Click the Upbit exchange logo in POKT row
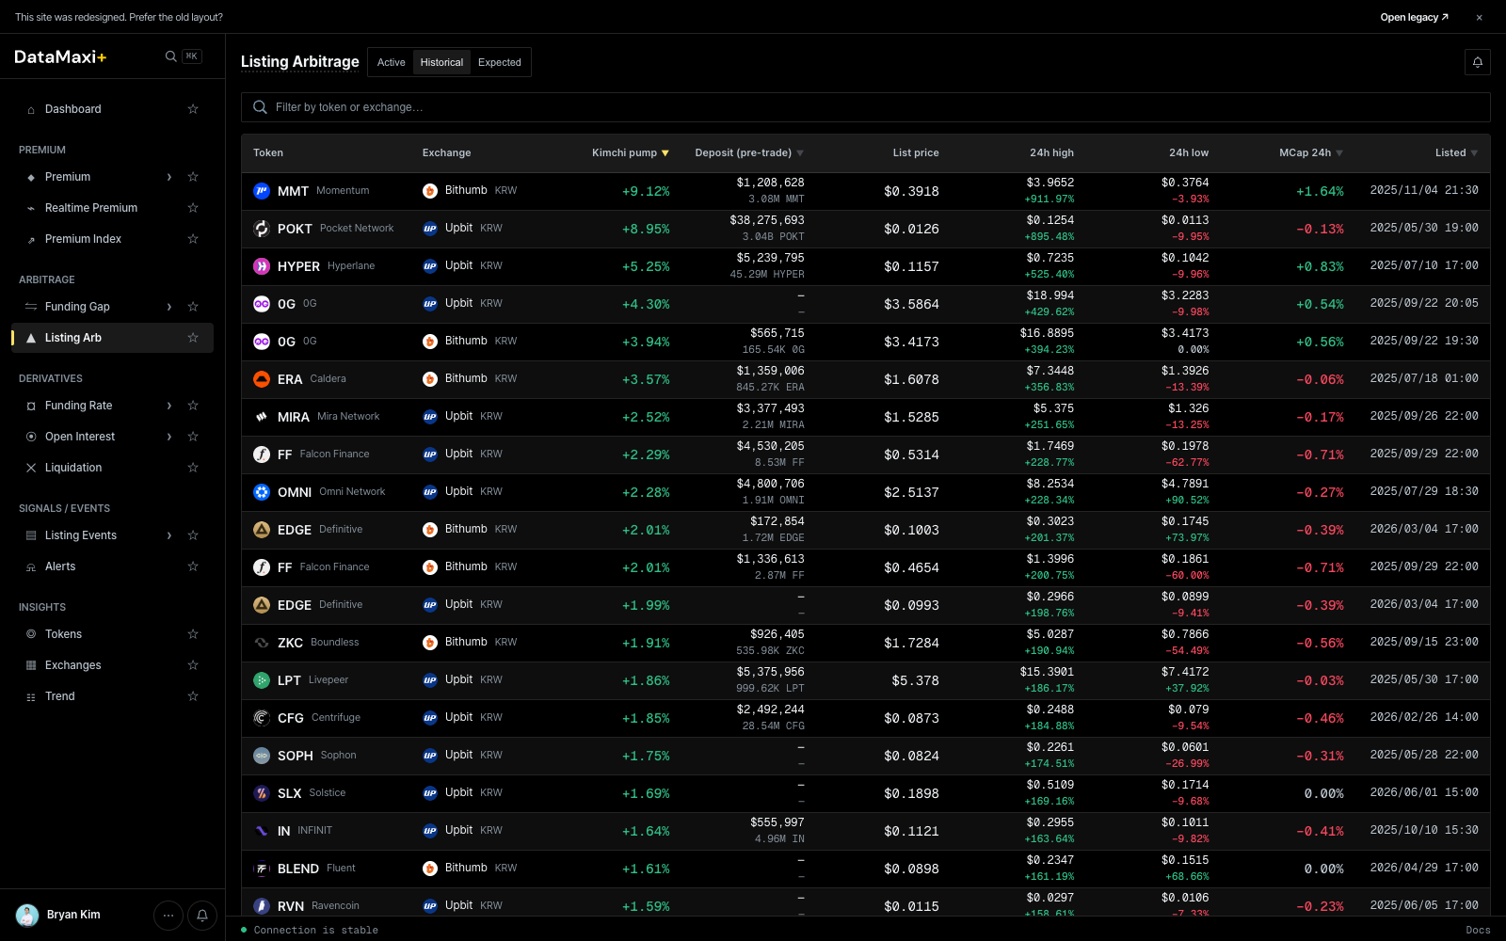Screen dimensions: 1506x941 click(x=430, y=229)
